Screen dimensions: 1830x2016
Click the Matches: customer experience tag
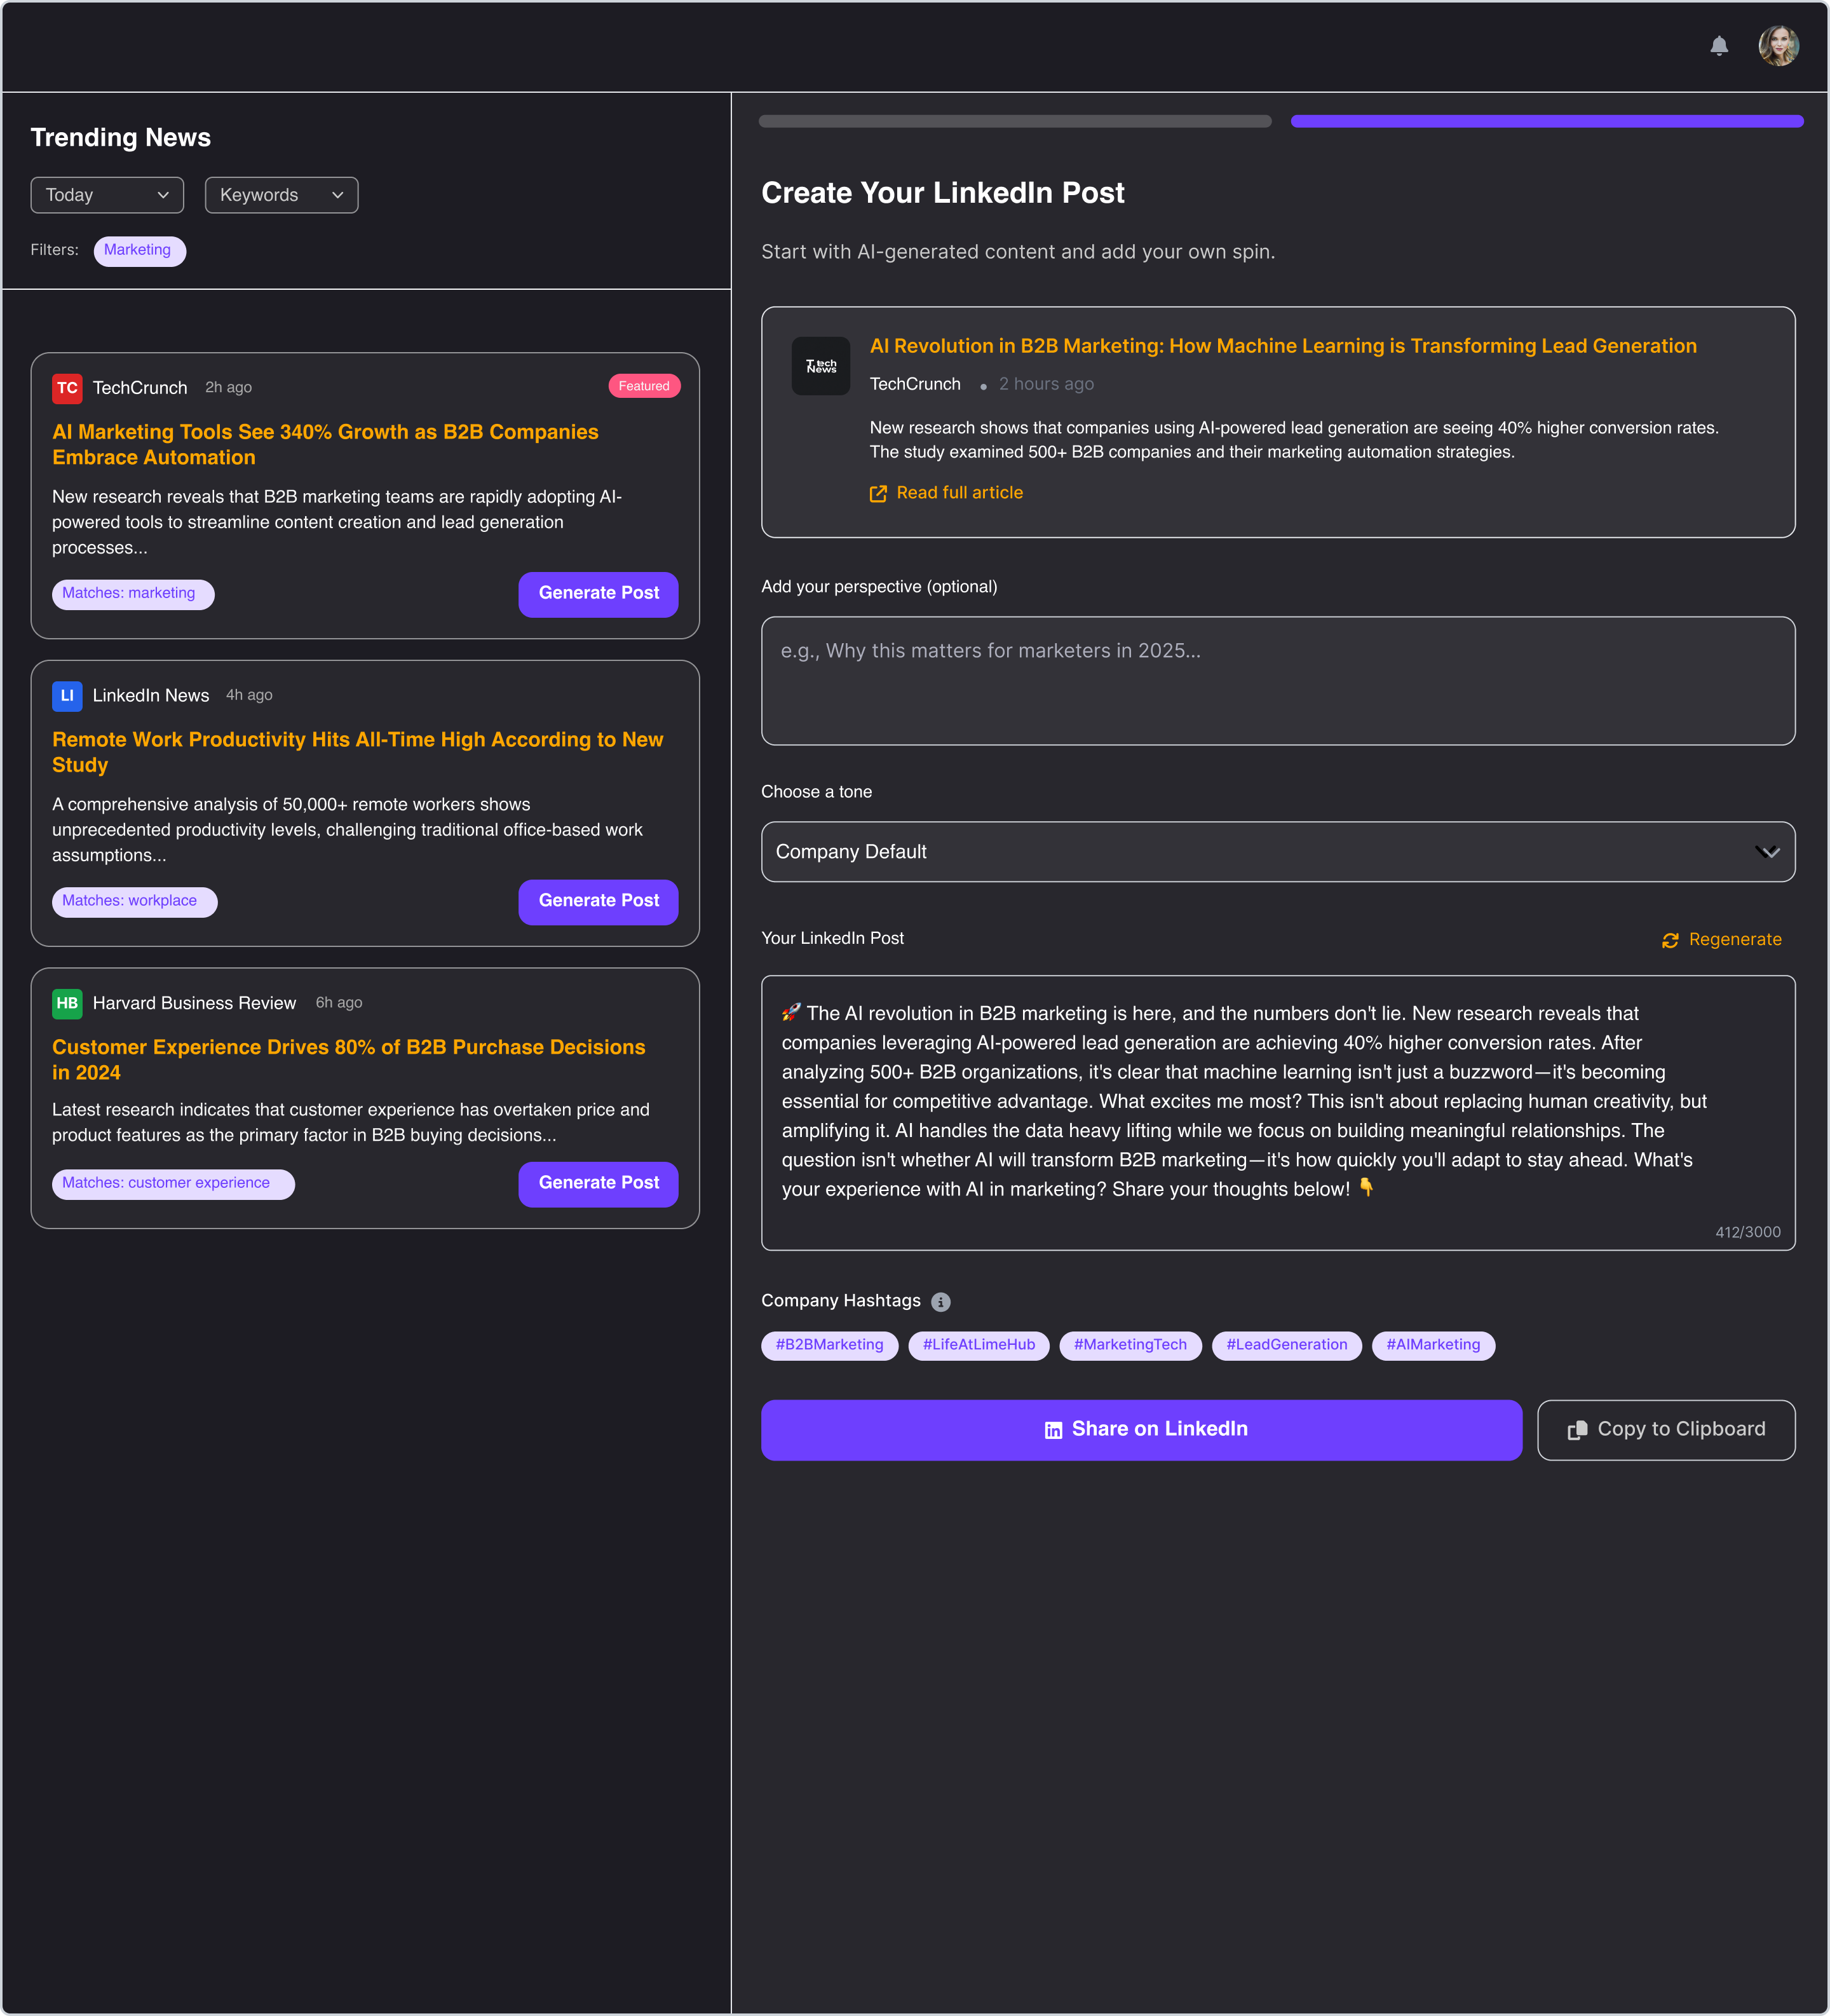pyautogui.click(x=173, y=1184)
